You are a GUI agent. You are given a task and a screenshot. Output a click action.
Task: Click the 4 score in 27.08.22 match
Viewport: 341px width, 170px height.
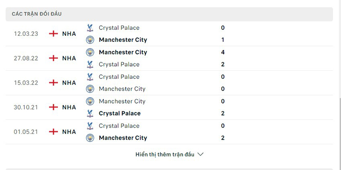click(x=223, y=52)
